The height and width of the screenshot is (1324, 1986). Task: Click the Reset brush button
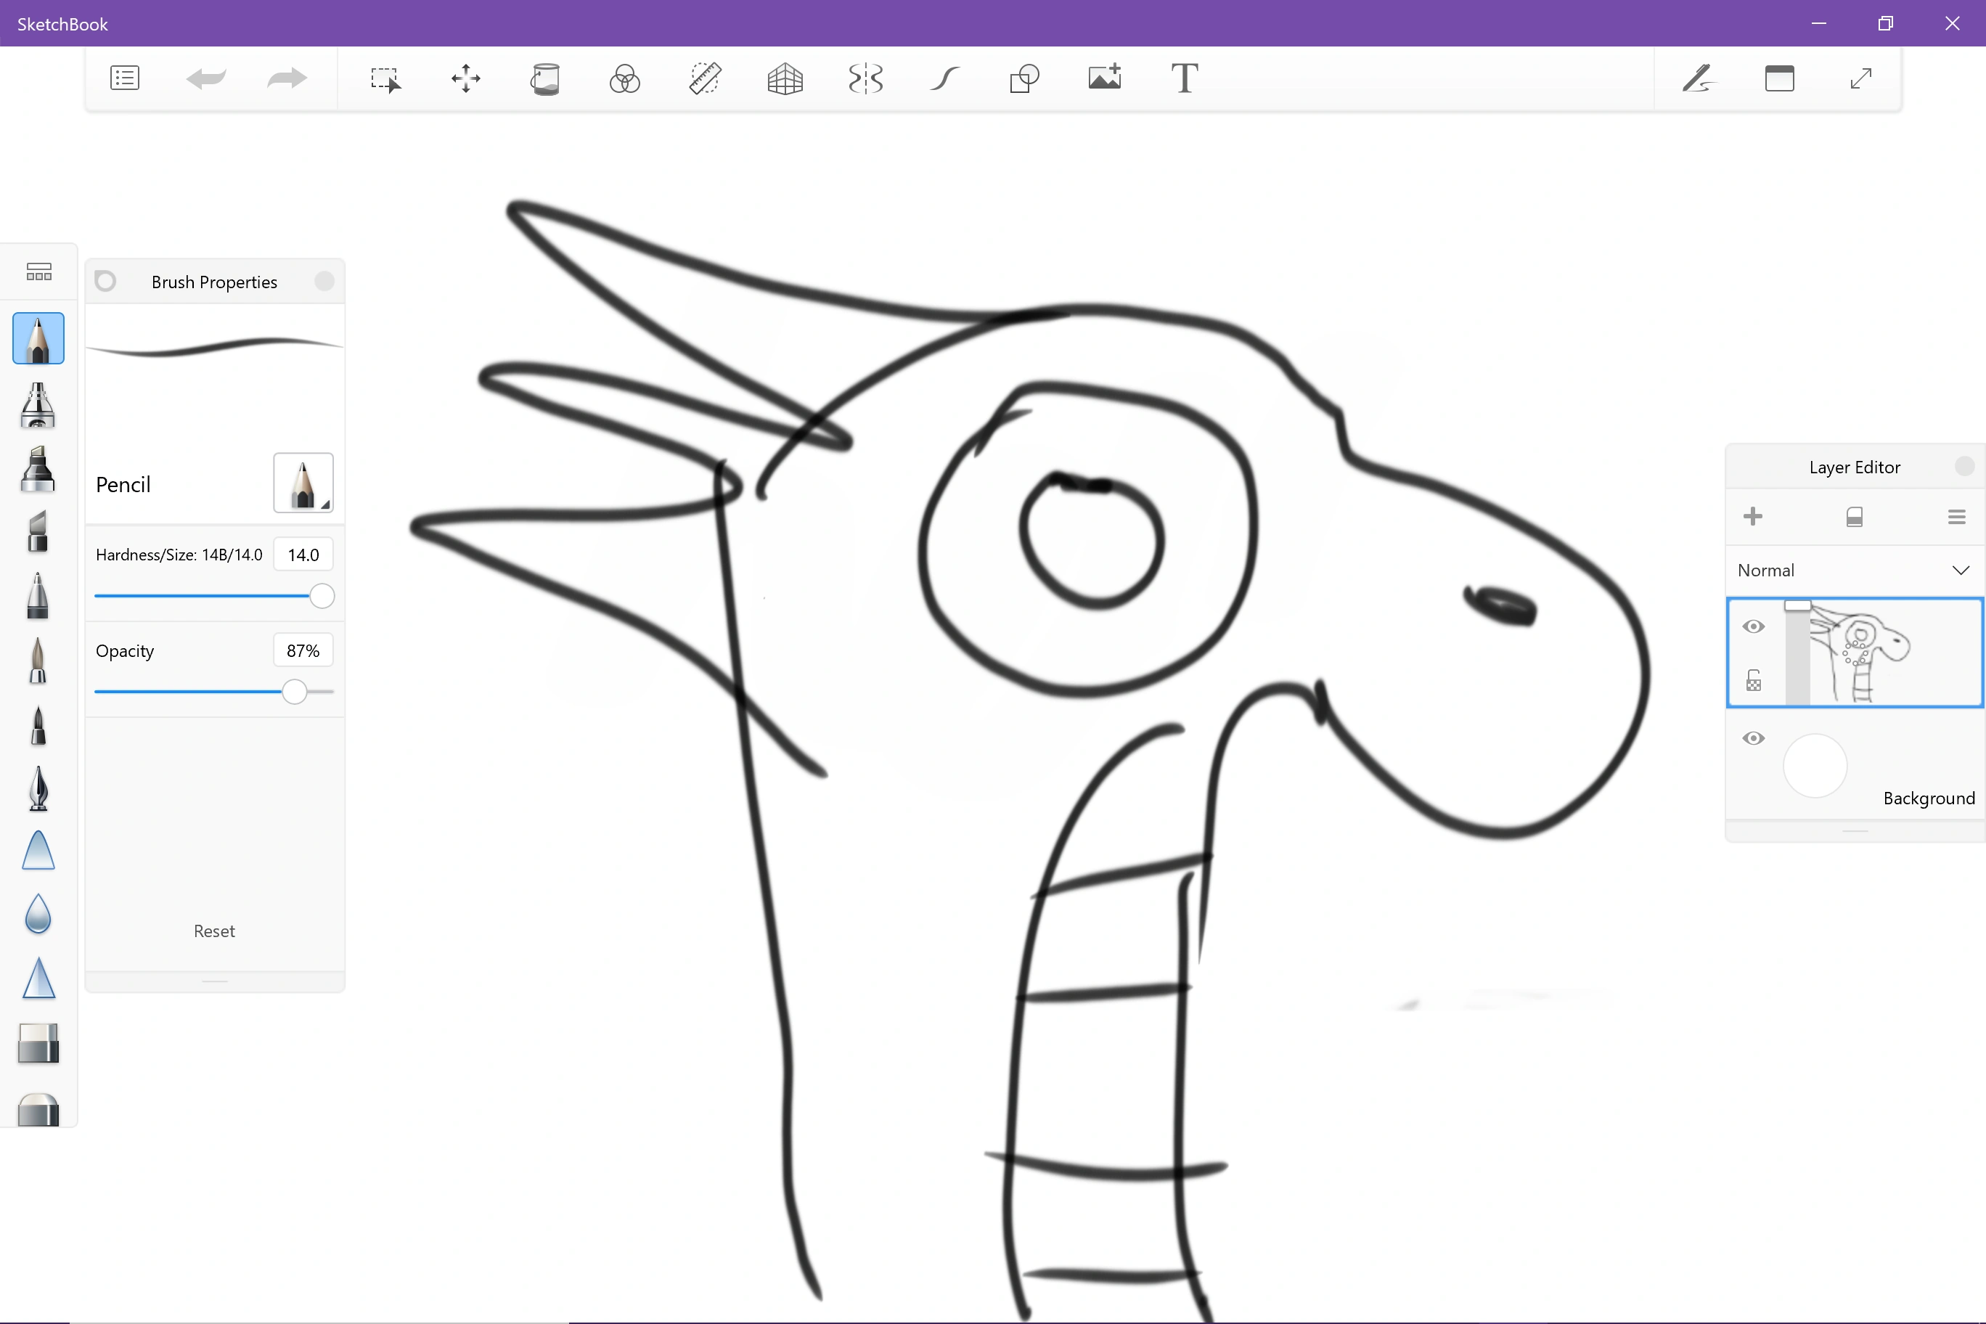pyautogui.click(x=214, y=931)
